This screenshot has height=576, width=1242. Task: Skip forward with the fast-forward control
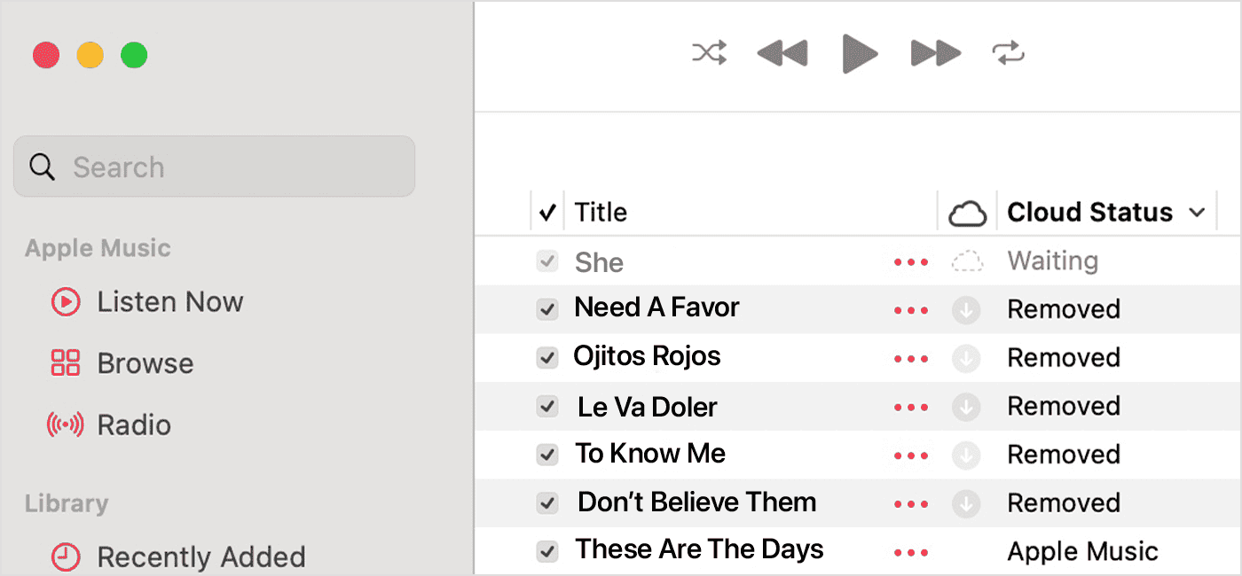[x=934, y=52]
